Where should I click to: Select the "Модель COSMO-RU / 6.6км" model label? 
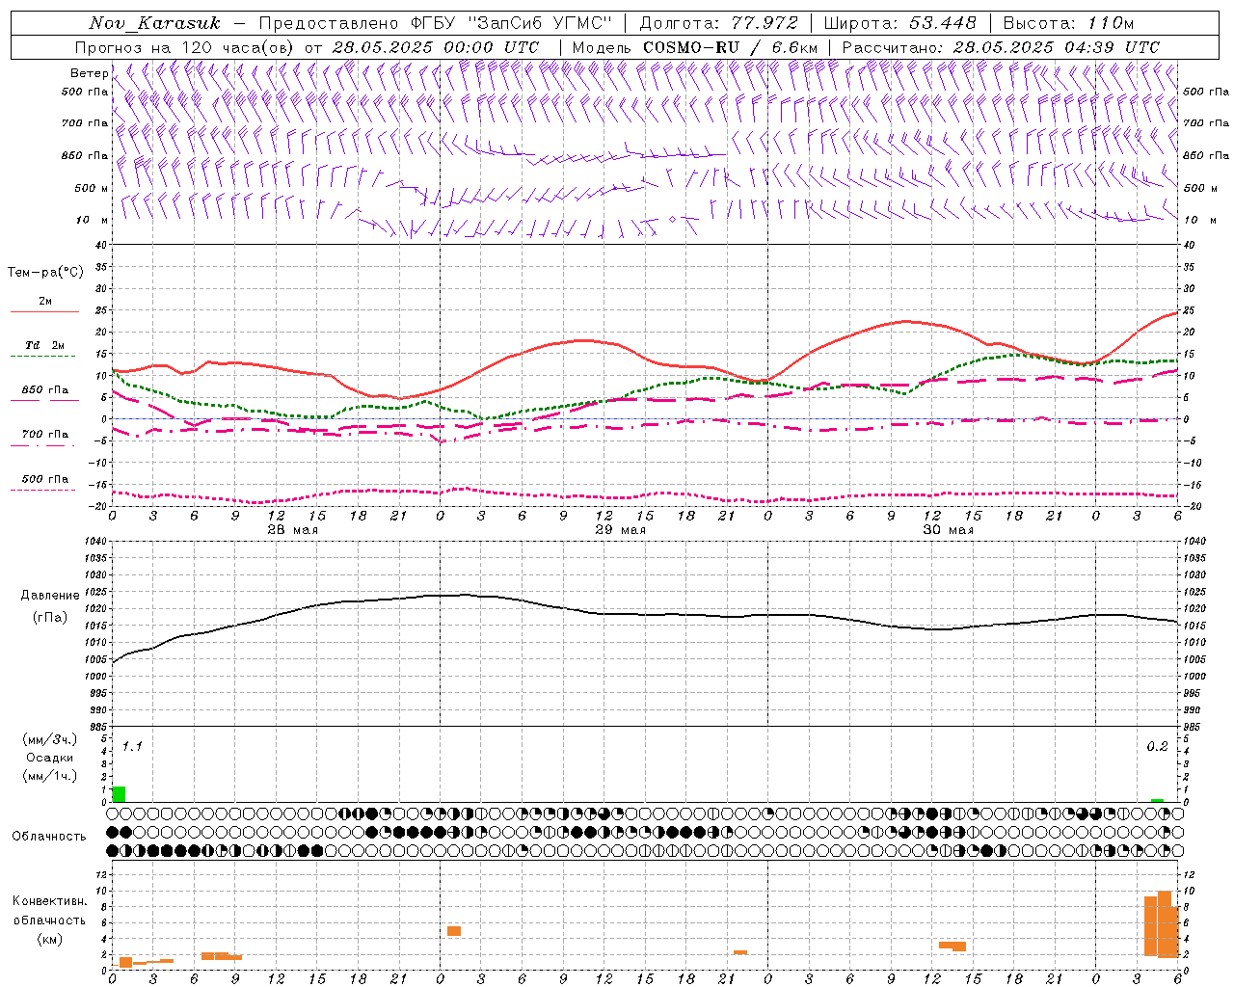[x=695, y=47]
